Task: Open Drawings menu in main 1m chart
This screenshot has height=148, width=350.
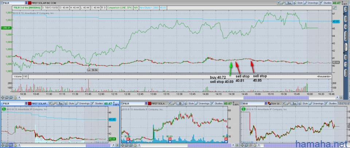Action: [x=311, y=3]
